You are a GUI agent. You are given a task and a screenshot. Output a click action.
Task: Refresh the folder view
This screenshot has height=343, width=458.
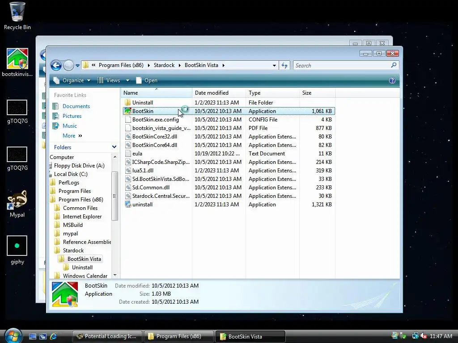[284, 65]
